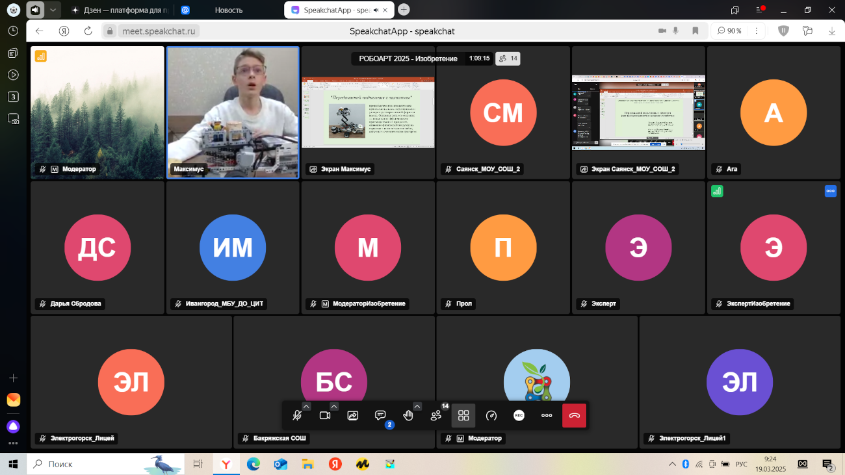The width and height of the screenshot is (845, 475).
Task: Toggle the camera on in toolbar
Action: [x=325, y=416]
